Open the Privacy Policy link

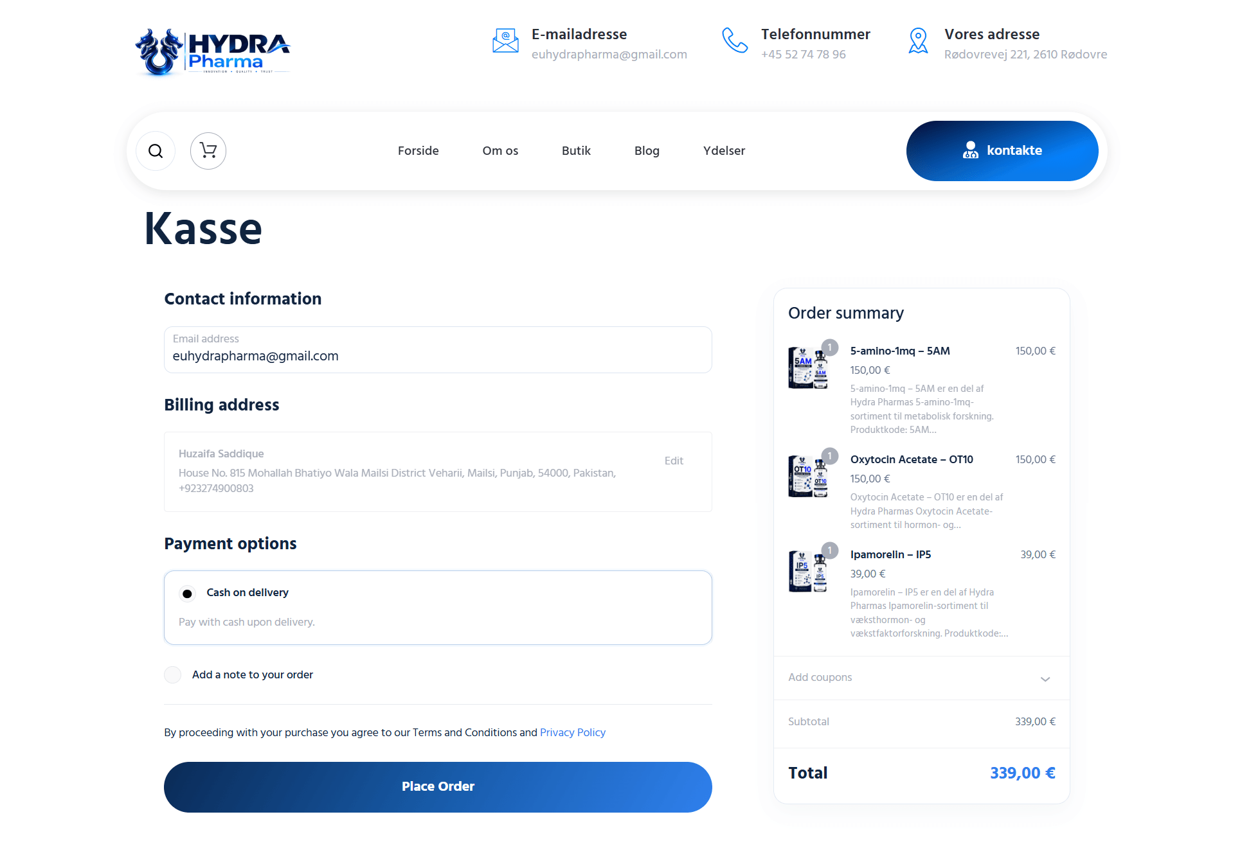[573, 732]
